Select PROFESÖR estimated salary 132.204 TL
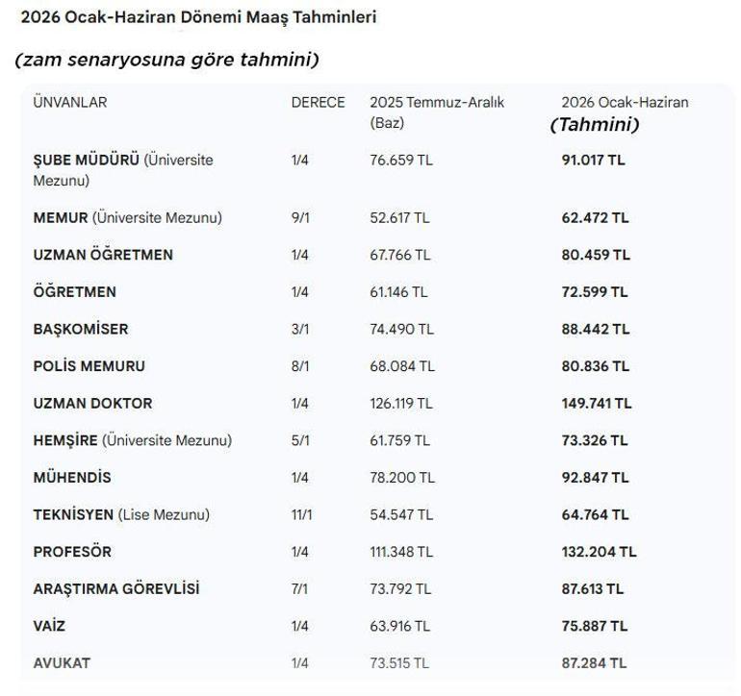The height and width of the screenshot is (696, 741). (599, 552)
